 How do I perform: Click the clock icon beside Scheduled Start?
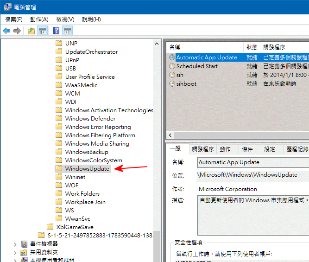click(172, 66)
